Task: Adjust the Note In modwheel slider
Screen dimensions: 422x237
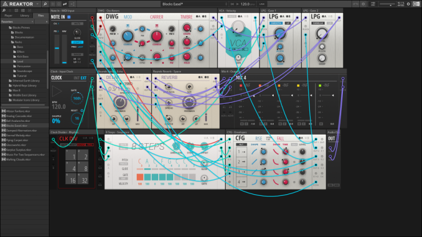Action: (x=64, y=49)
